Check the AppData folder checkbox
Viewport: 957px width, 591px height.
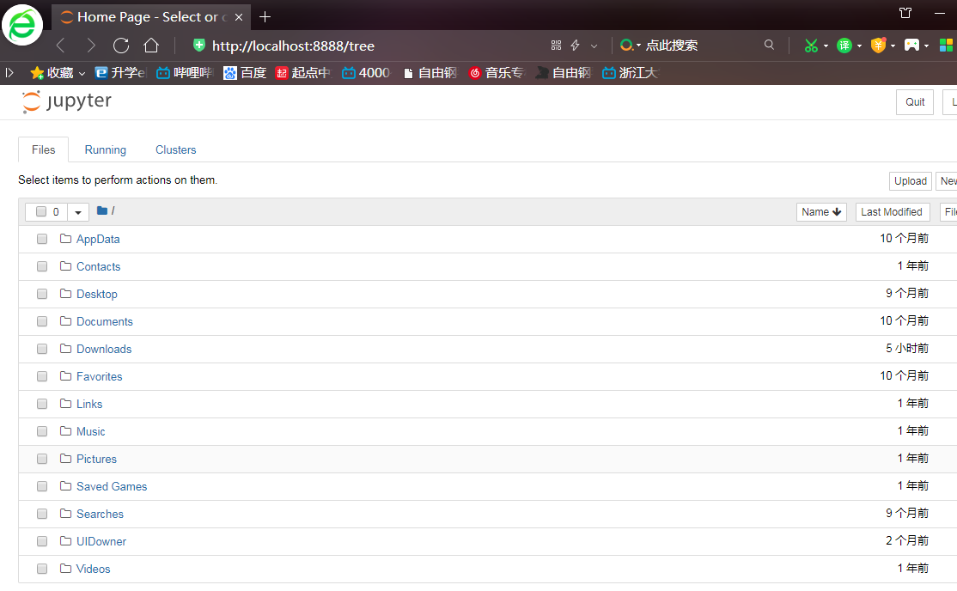[42, 239]
